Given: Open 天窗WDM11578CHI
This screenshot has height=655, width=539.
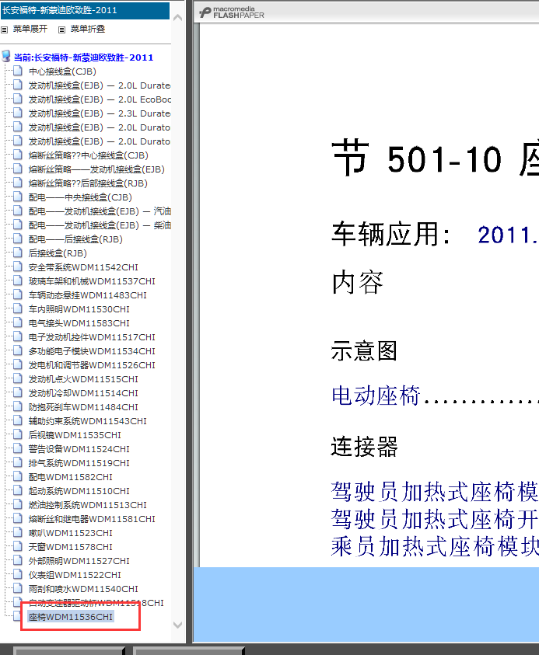Looking at the screenshot, I should (71, 547).
